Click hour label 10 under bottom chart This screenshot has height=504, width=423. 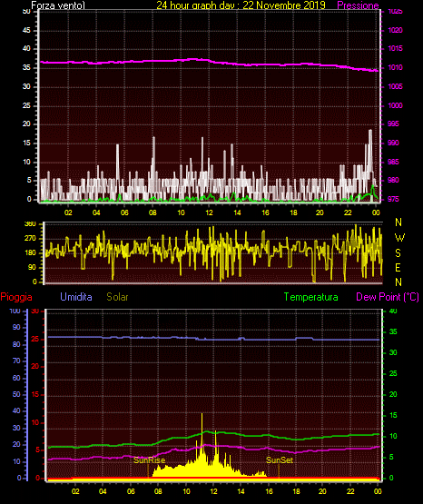(186, 491)
